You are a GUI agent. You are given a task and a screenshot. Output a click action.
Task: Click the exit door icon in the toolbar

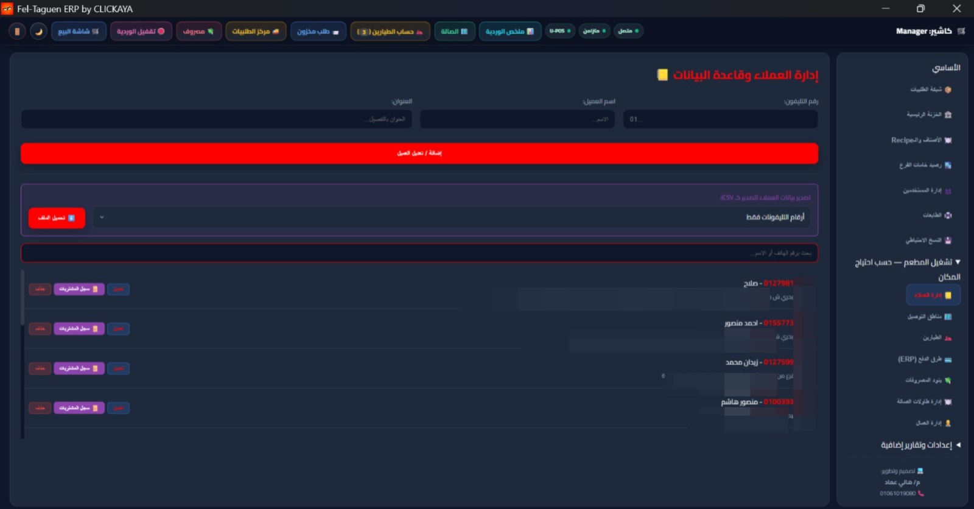17,31
